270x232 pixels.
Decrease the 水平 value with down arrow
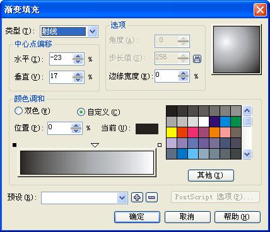78,62
